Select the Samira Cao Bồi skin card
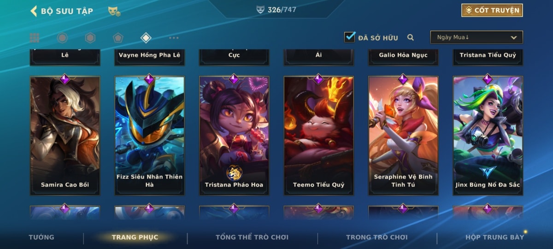This screenshot has height=249, width=553. point(65,136)
